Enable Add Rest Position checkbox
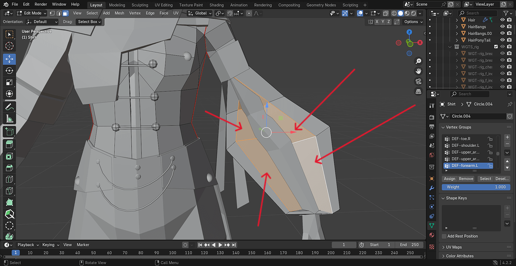Image resolution: width=516 pixels, height=266 pixels. tap(444, 236)
